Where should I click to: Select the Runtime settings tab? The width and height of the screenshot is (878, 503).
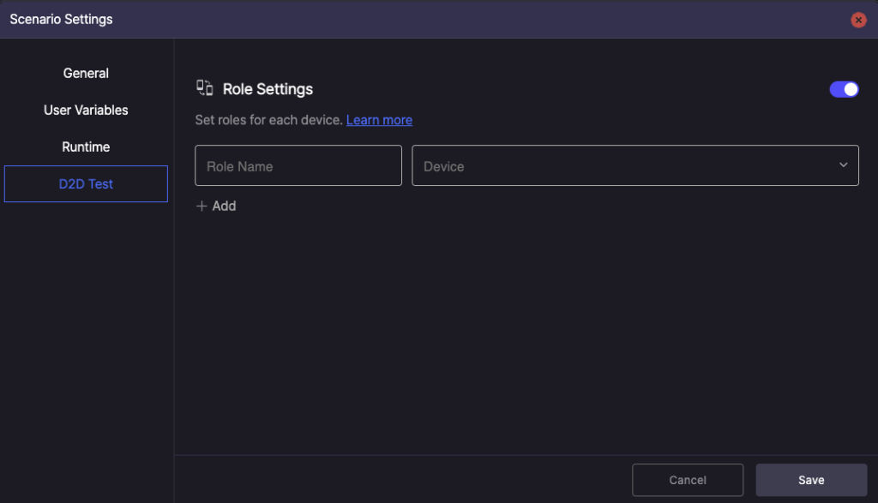point(86,147)
